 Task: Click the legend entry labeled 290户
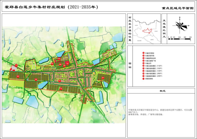pyautogui.click(x=152, y=74)
